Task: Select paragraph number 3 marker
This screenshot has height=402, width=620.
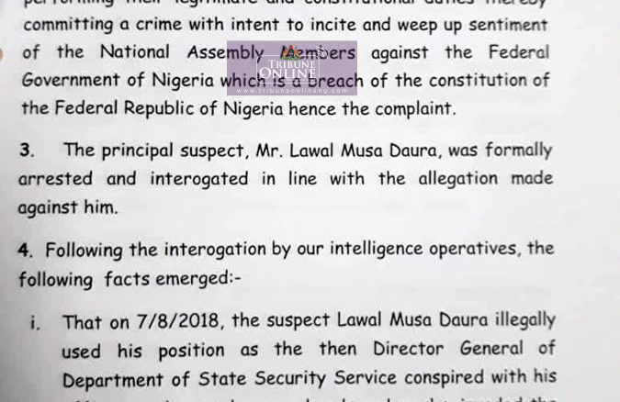Action: [27, 151]
